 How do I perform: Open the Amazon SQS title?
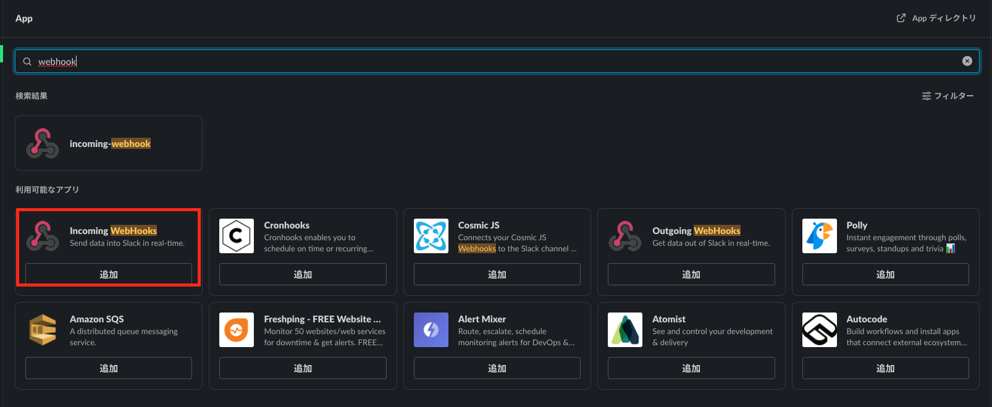pos(97,319)
